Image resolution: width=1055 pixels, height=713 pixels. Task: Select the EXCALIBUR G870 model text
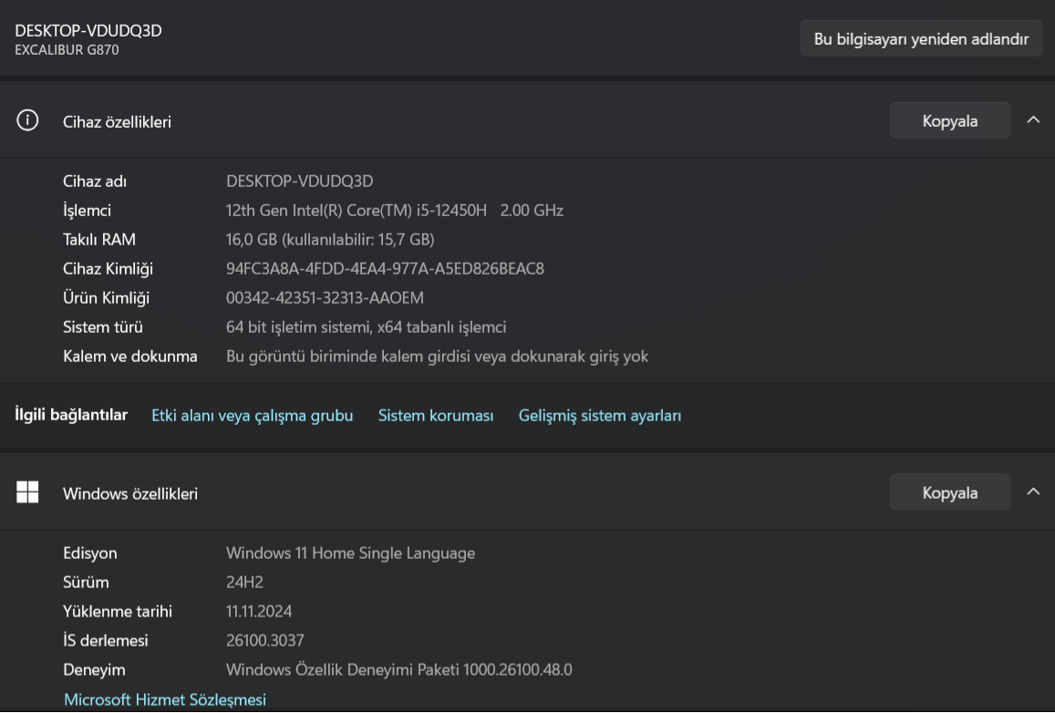[67, 50]
